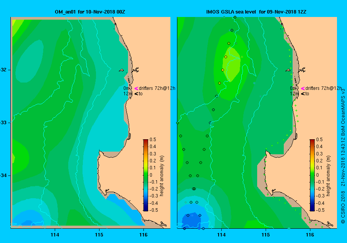Screen dimensions: 347x243
Task: Click the left map's height anomaly colorbar
Action: coord(146,175)
